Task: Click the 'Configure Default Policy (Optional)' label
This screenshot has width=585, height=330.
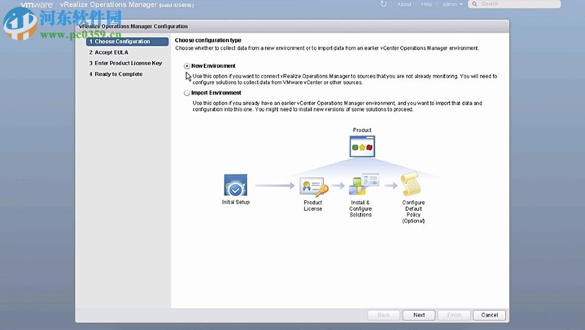Action: point(413,211)
